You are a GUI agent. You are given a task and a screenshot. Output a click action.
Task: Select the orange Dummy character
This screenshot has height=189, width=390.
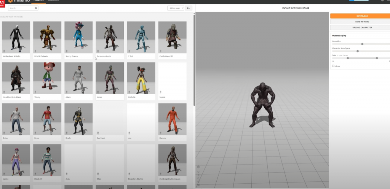[173, 122]
